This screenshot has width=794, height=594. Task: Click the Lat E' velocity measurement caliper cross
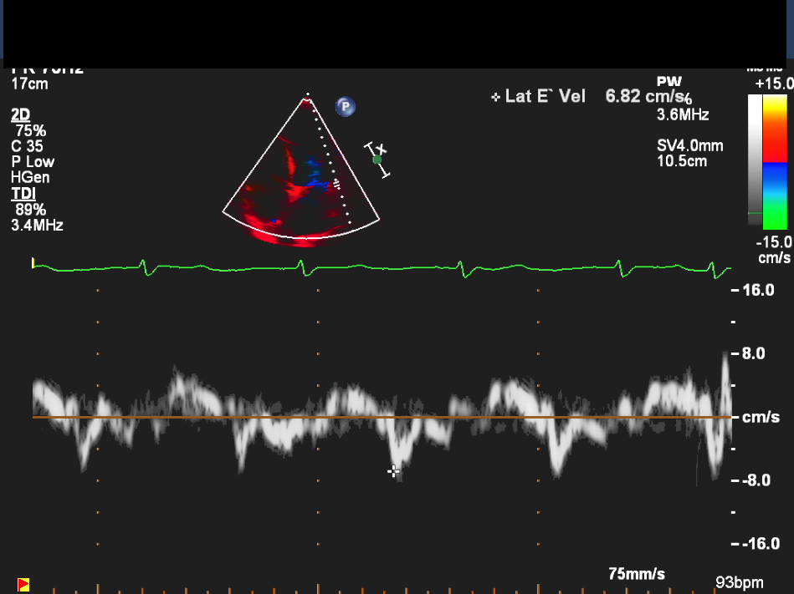click(393, 472)
